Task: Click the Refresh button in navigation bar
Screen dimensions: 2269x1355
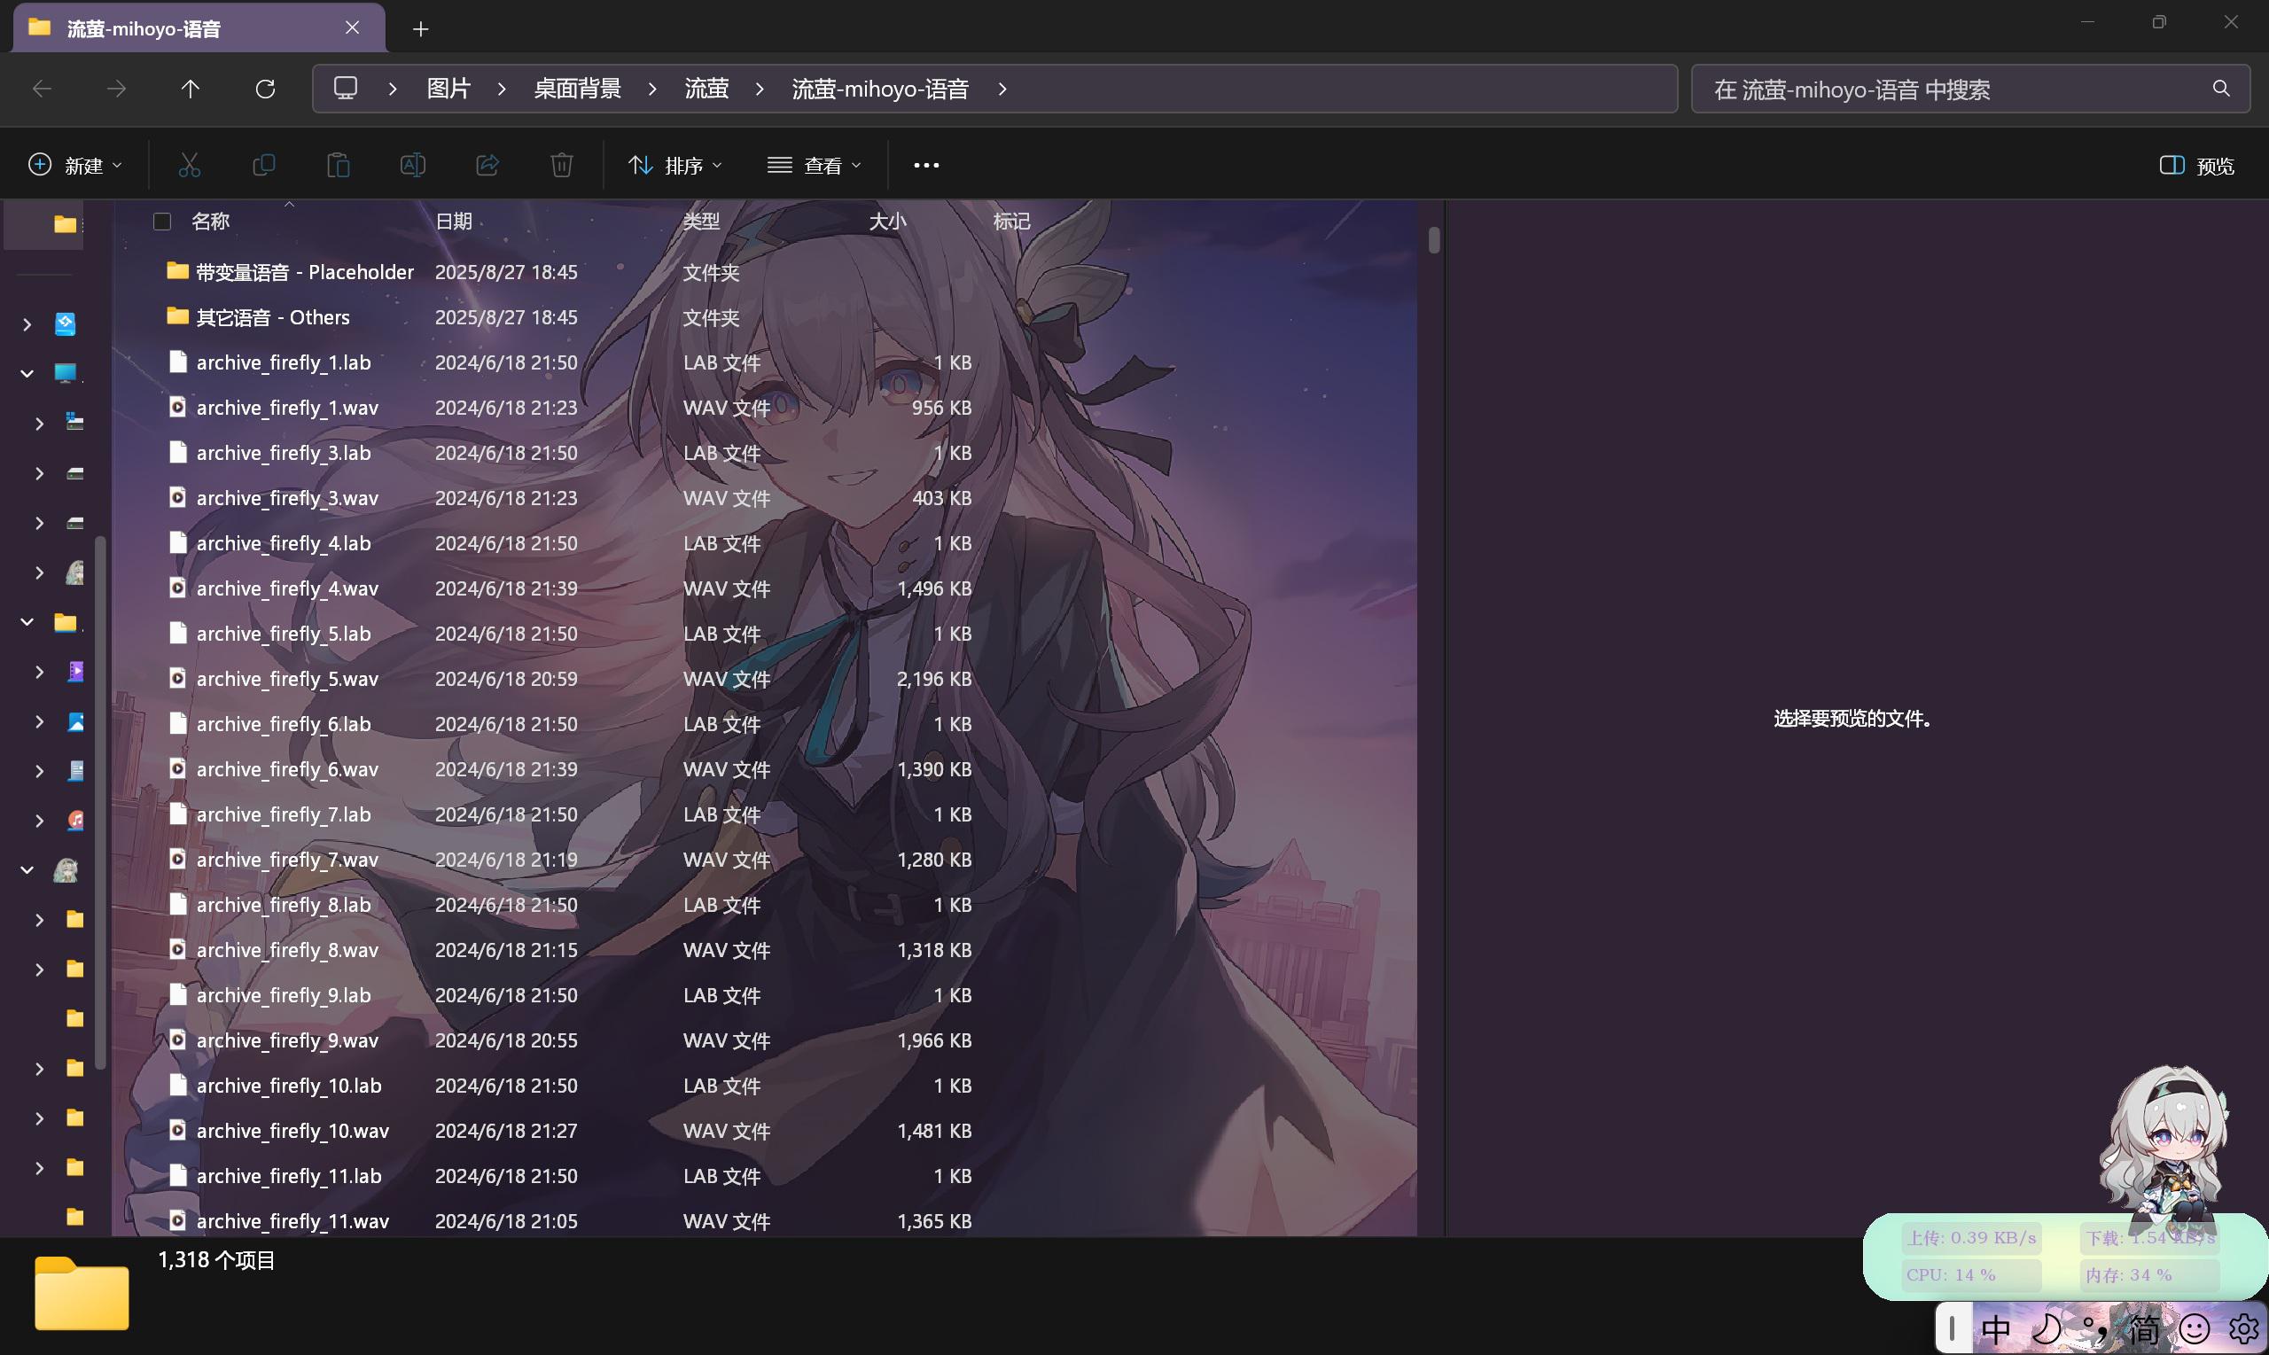Action: click(265, 89)
